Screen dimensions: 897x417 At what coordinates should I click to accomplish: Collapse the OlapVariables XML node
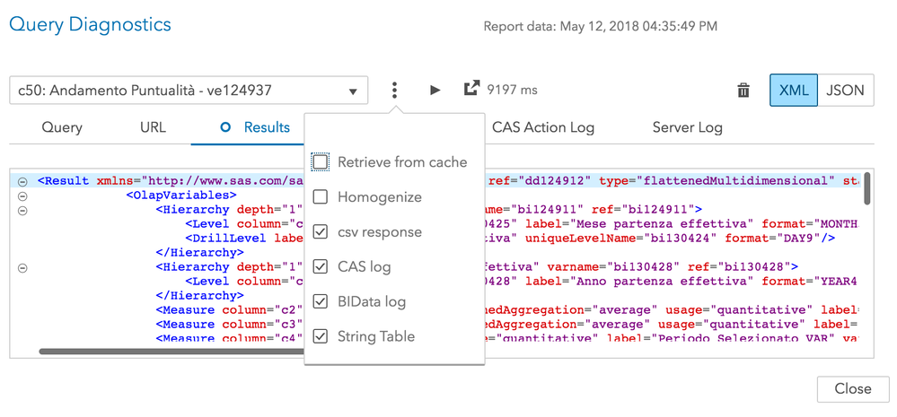23,195
